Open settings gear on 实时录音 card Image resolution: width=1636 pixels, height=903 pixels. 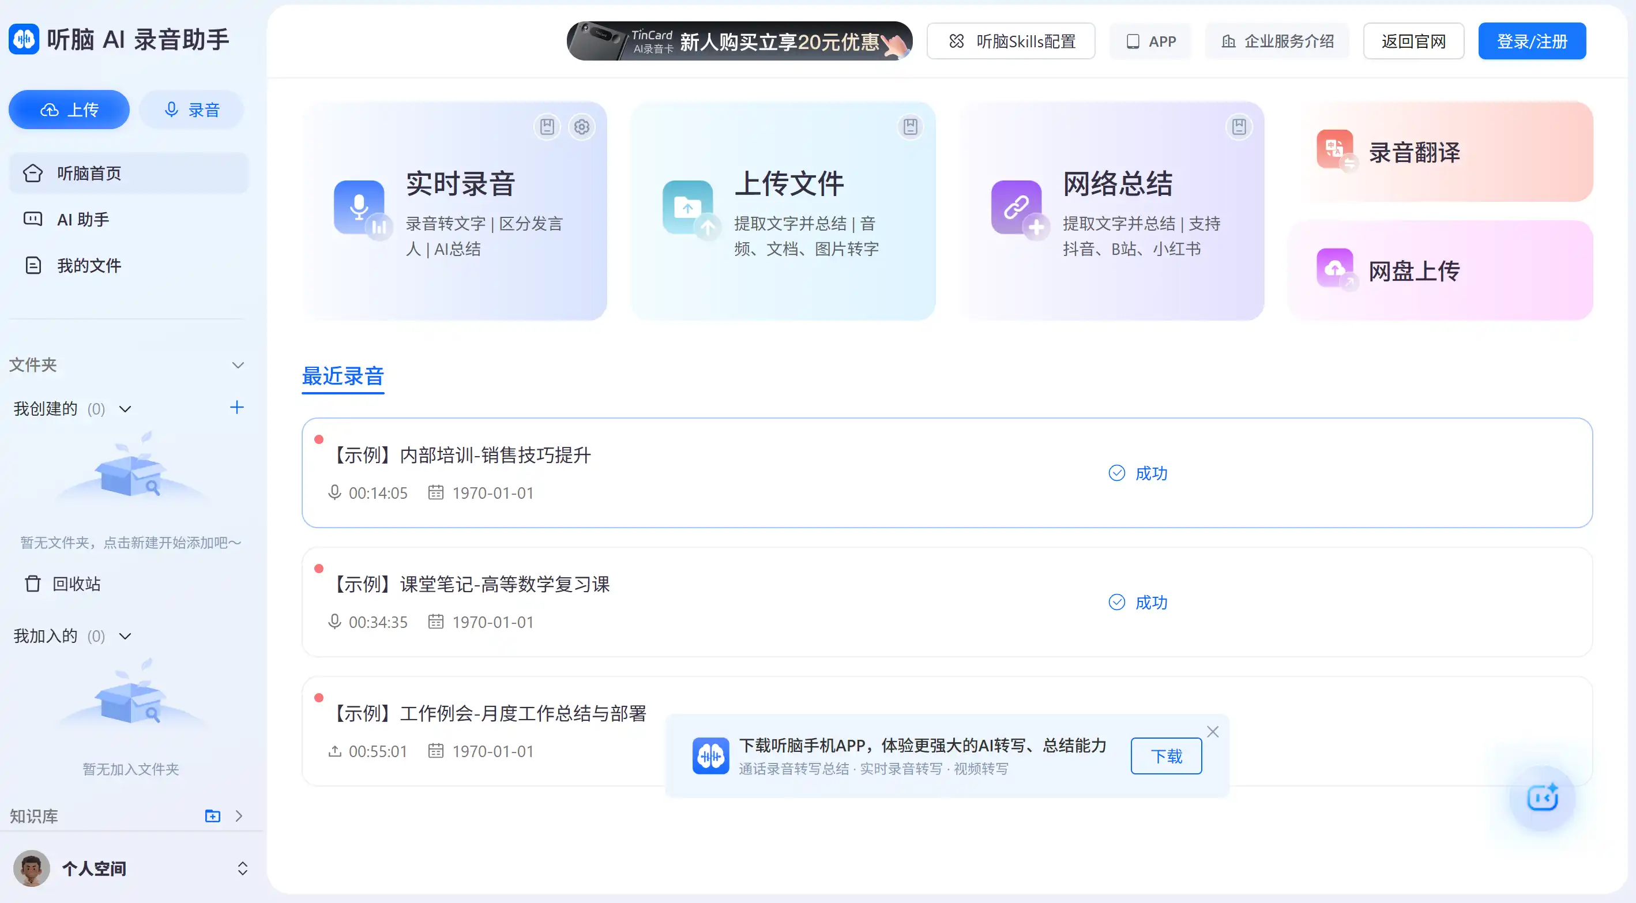(x=581, y=127)
